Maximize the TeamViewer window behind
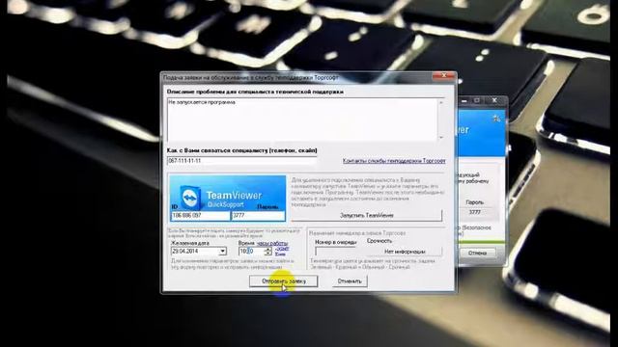The height and width of the screenshot is (347, 618). point(477,100)
